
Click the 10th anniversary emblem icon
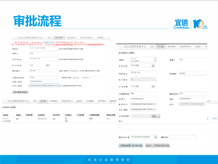click(x=200, y=24)
